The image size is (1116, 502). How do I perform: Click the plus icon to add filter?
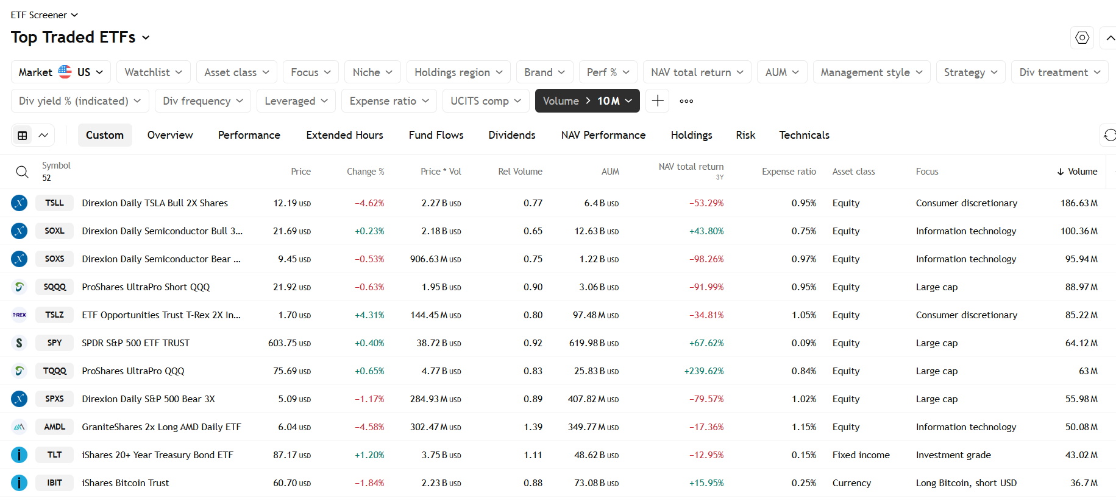(658, 101)
